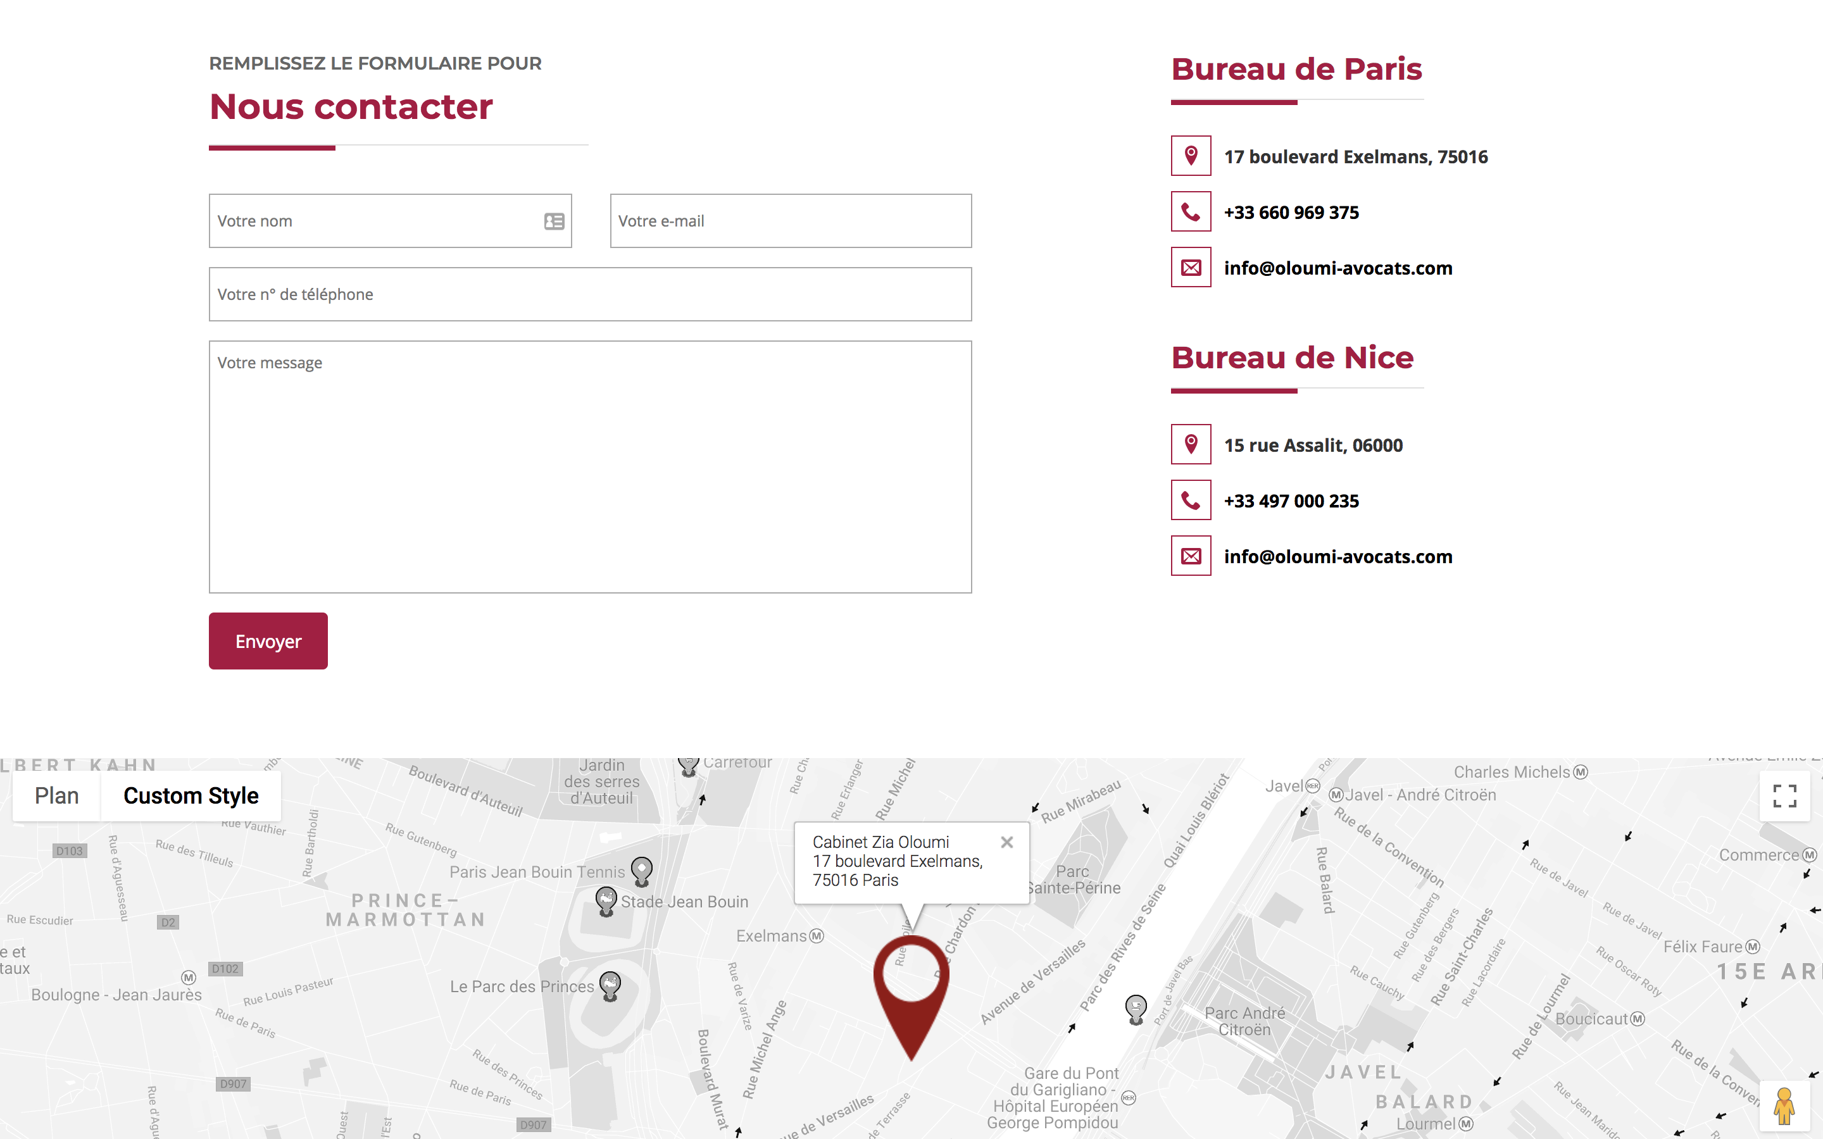This screenshot has width=1823, height=1139.
Task: Click Nice phone number +33 497 000 235
Action: (1291, 501)
